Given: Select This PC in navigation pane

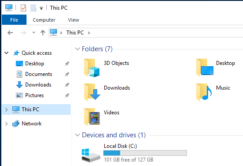Looking at the screenshot, I should pyautogui.click(x=30, y=109).
